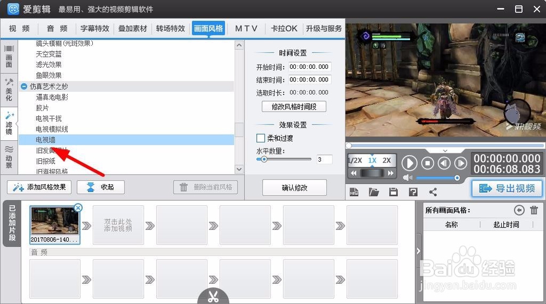Click 导出视频 button
Screen dimensions: 546x304
[x=507, y=188]
